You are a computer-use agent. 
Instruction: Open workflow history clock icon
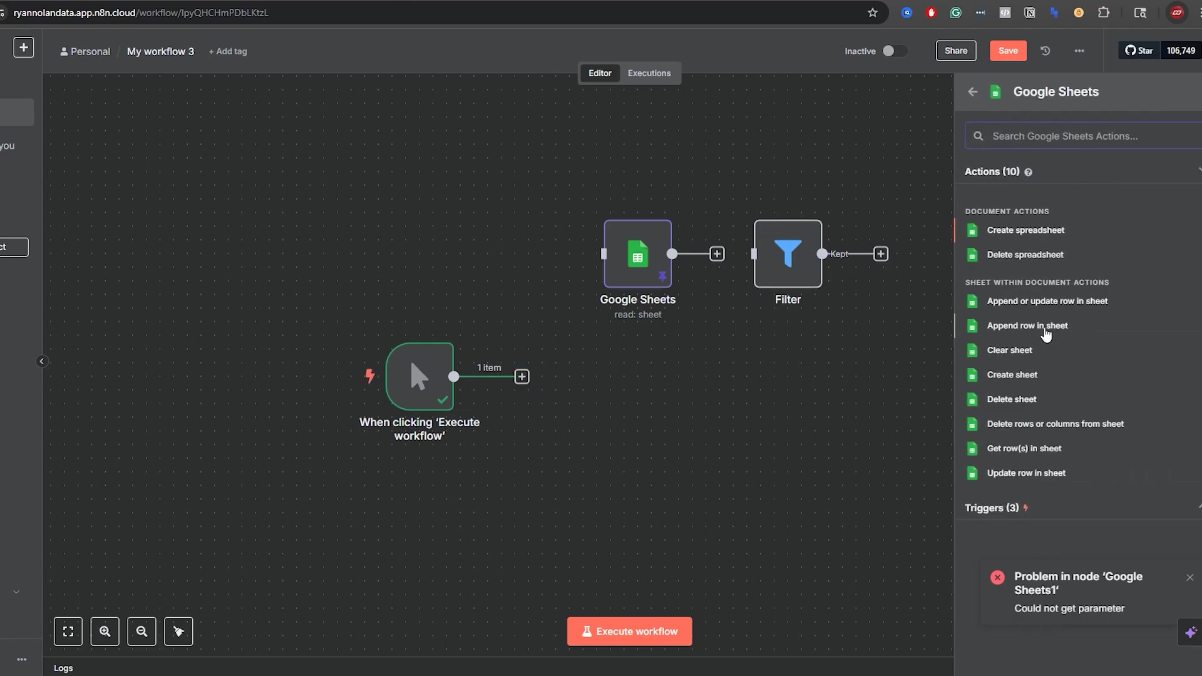pyautogui.click(x=1045, y=51)
